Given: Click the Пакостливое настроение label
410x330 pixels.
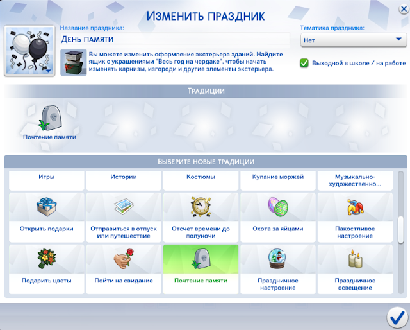Looking at the screenshot, I should click(355, 232).
